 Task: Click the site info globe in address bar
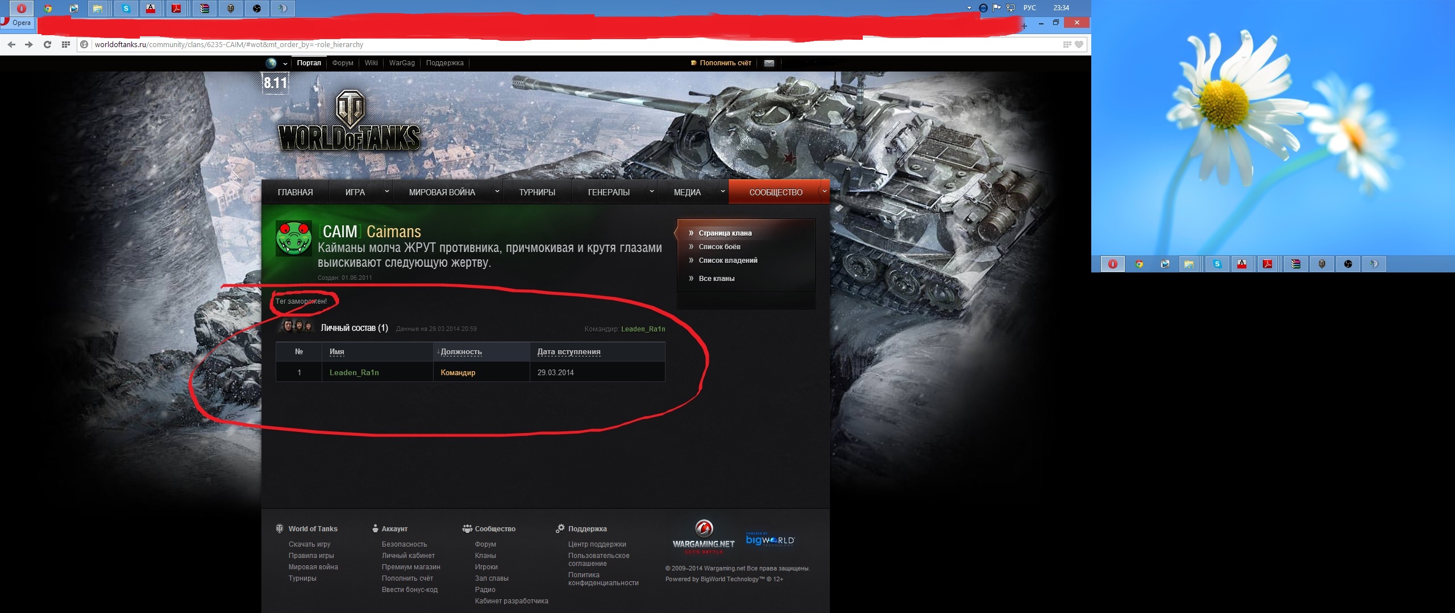pyautogui.click(x=84, y=44)
